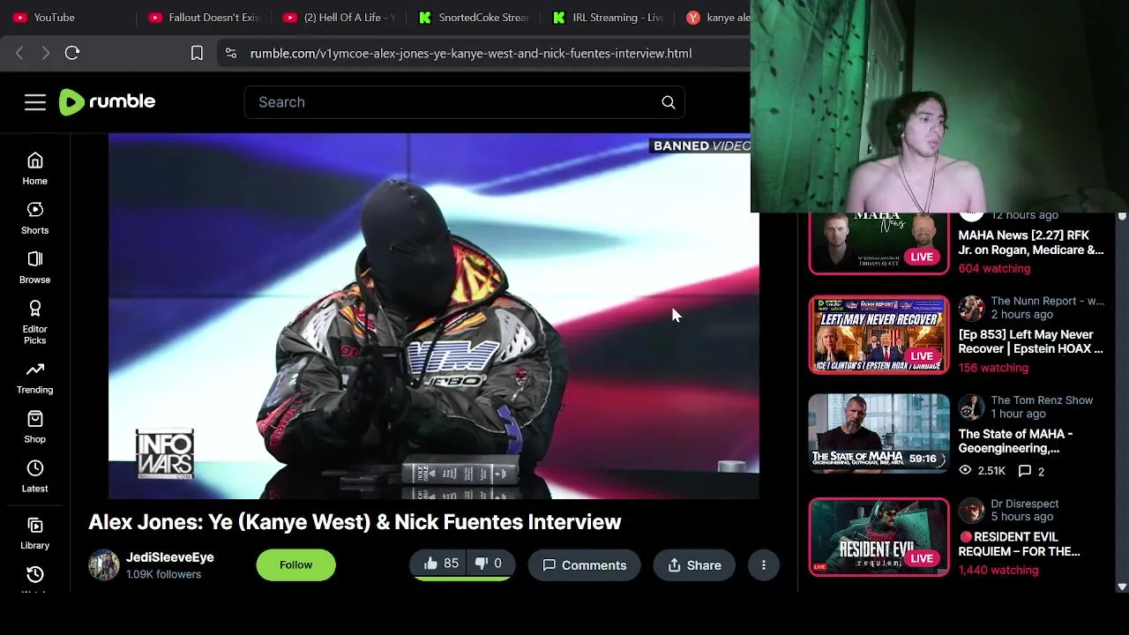Screen dimensions: 1129x635
Task: Open JediSleeveEye channel avatar
Action: pos(104,565)
